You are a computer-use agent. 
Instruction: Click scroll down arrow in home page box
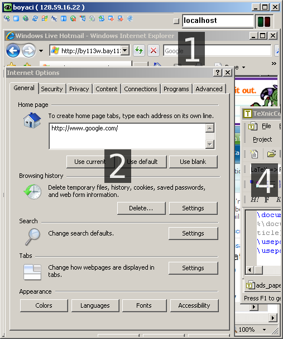coord(210,144)
